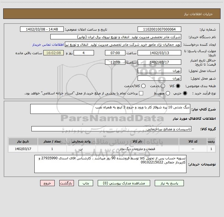Click the توضیحات خریدار text area

click(x=110, y=164)
